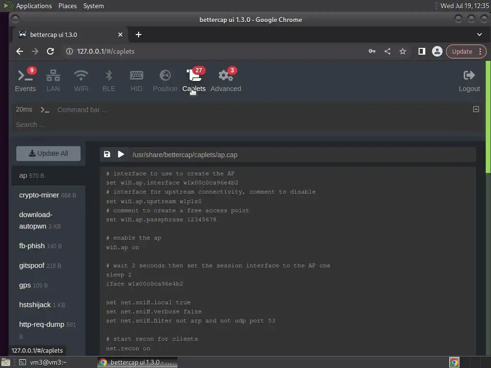Click the command bar prompt icon
This screenshot has height=368, width=491.
pos(45,110)
